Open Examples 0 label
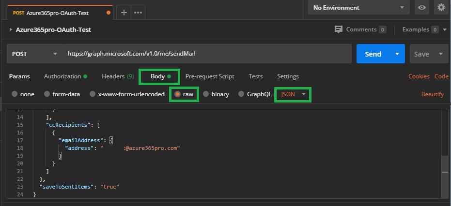The height and width of the screenshot is (206, 451). point(420,29)
